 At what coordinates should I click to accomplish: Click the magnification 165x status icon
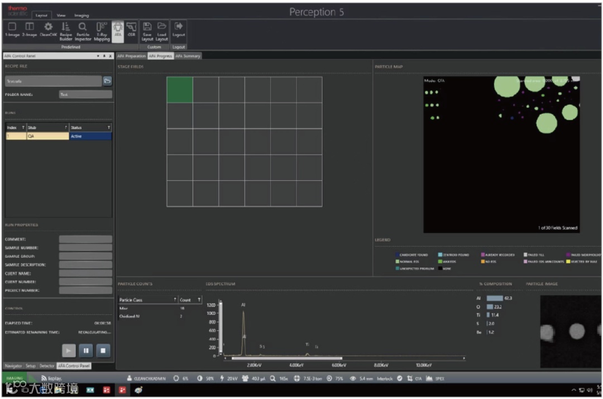[x=272, y=378]
